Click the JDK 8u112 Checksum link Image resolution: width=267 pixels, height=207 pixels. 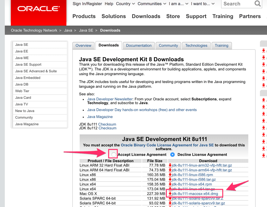[x=107, y=128]
